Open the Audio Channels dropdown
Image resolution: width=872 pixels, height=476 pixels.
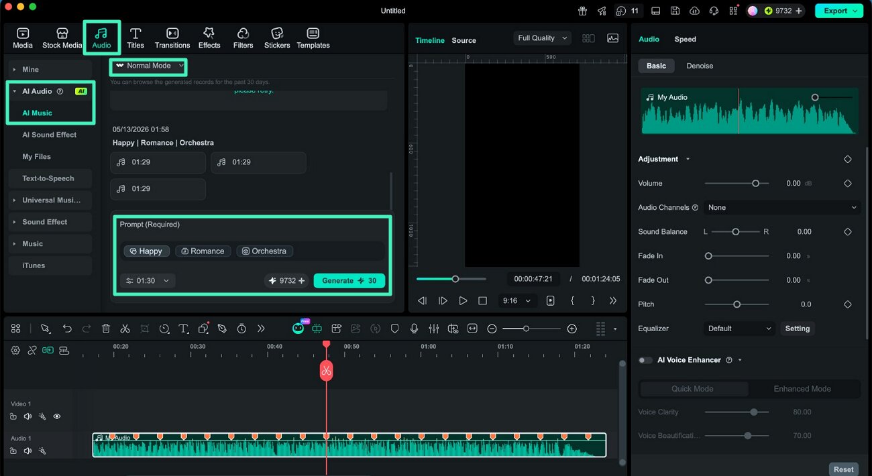[x=782, y=207]
